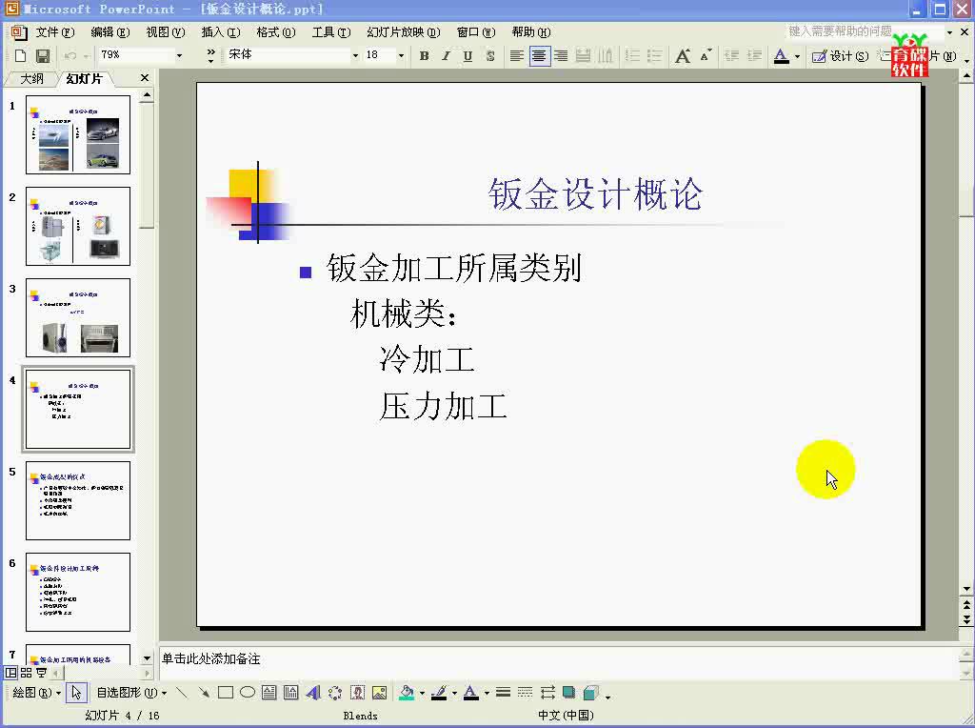The image size is (975, 728).
Task: Align text right
Action: click(561, 55)
